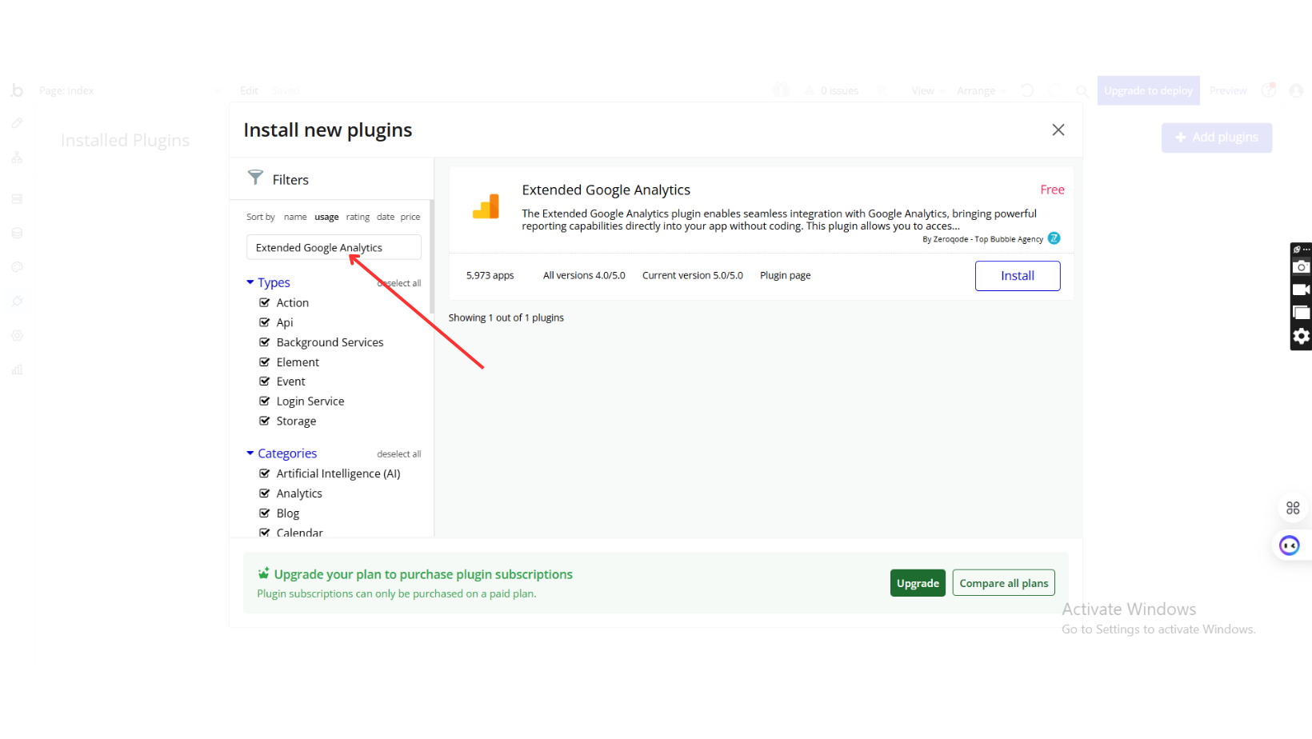1312x739 pixels.
Task: Open the Arrange dropdown menu
Action: tap(981, 90)
